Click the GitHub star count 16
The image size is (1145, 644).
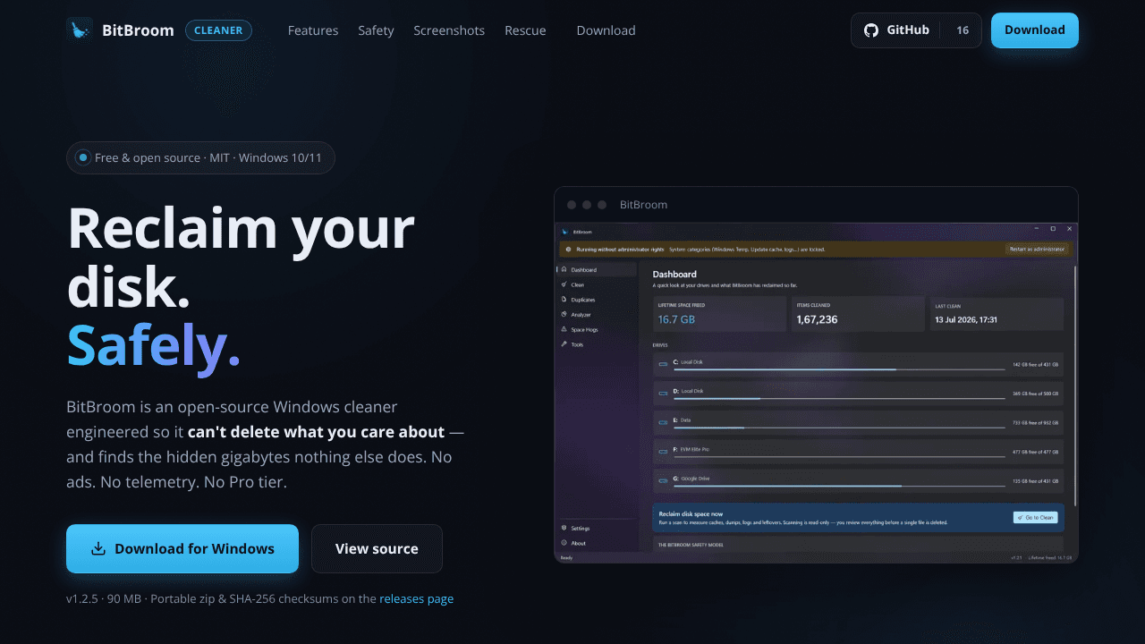tap(963, 30)
